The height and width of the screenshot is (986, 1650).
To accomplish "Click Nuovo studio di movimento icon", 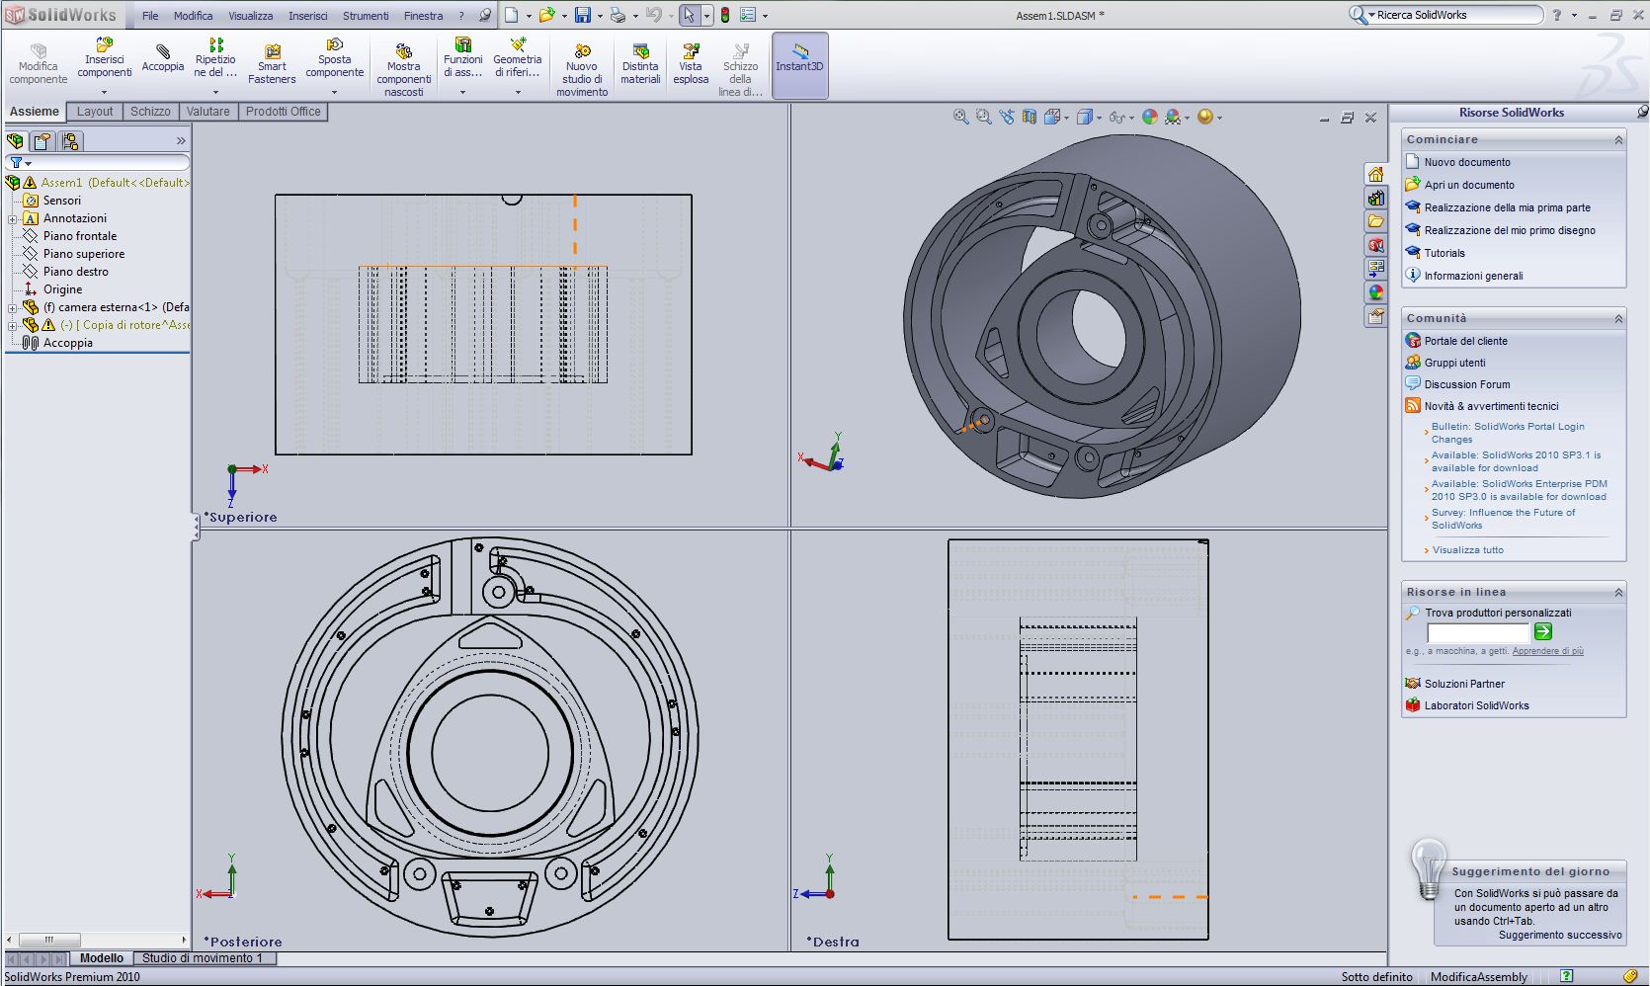I will tap(582, 69).
